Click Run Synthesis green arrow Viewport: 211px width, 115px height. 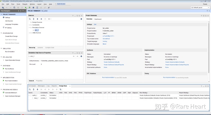tap(4, 69)
